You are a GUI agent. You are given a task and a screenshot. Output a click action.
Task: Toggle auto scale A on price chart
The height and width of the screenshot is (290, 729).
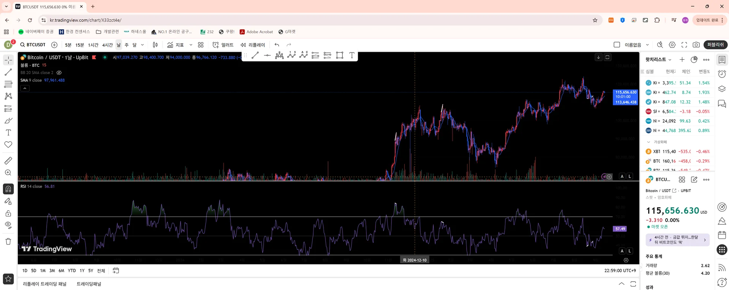click(622, 176)
